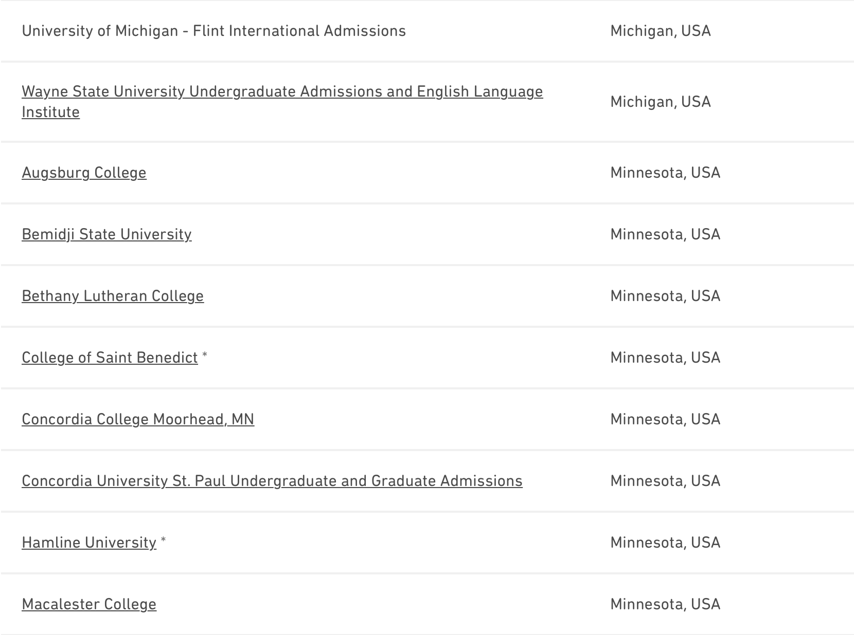Select the location cell for Concordia College Moorhead

pyautogui.click(x=665, y=420)
